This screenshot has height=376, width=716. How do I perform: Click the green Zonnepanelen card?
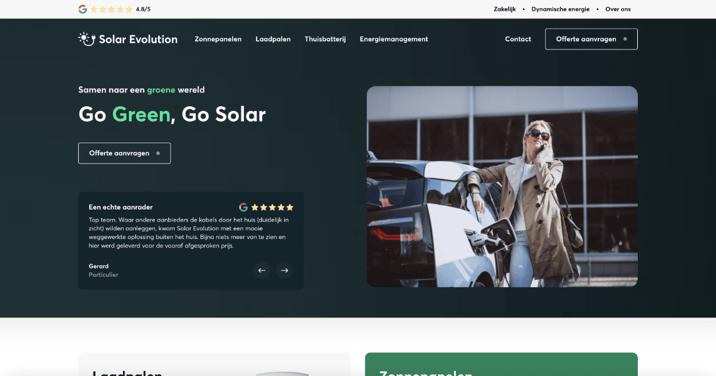[501, 364]
